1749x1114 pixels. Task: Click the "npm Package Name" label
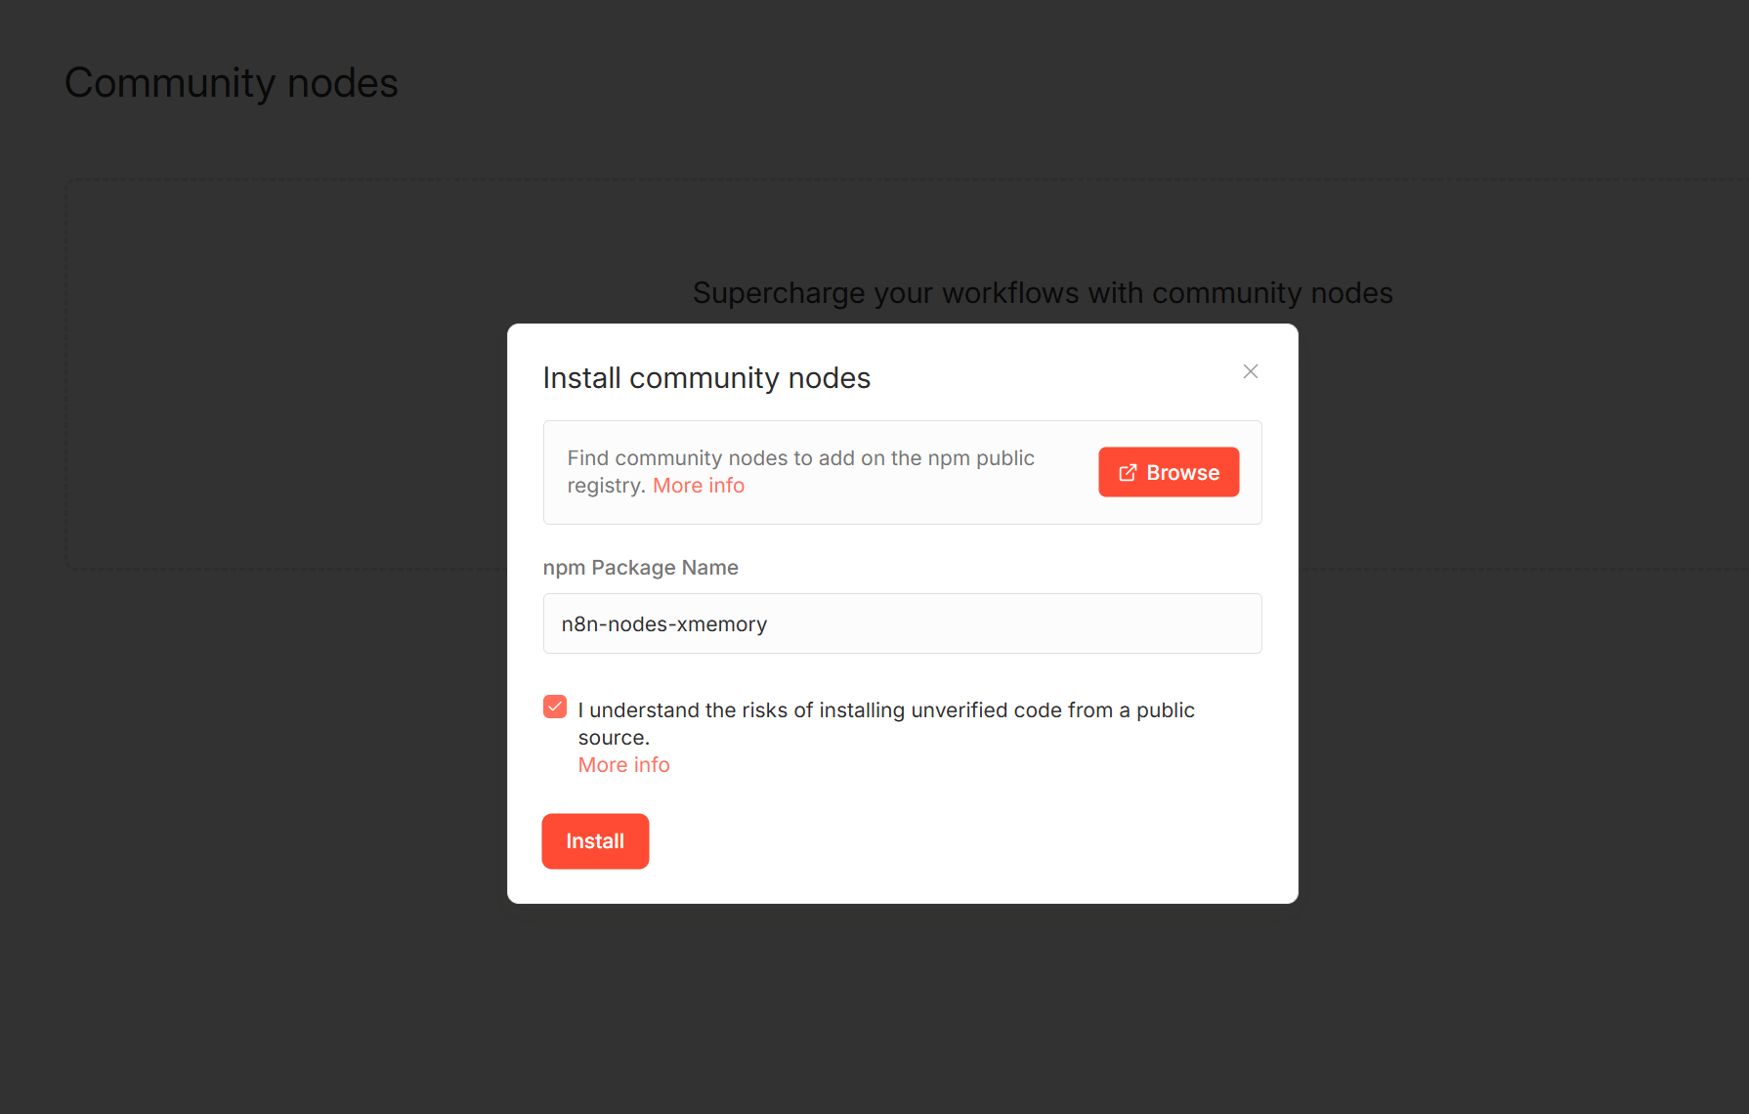(640, 567)
